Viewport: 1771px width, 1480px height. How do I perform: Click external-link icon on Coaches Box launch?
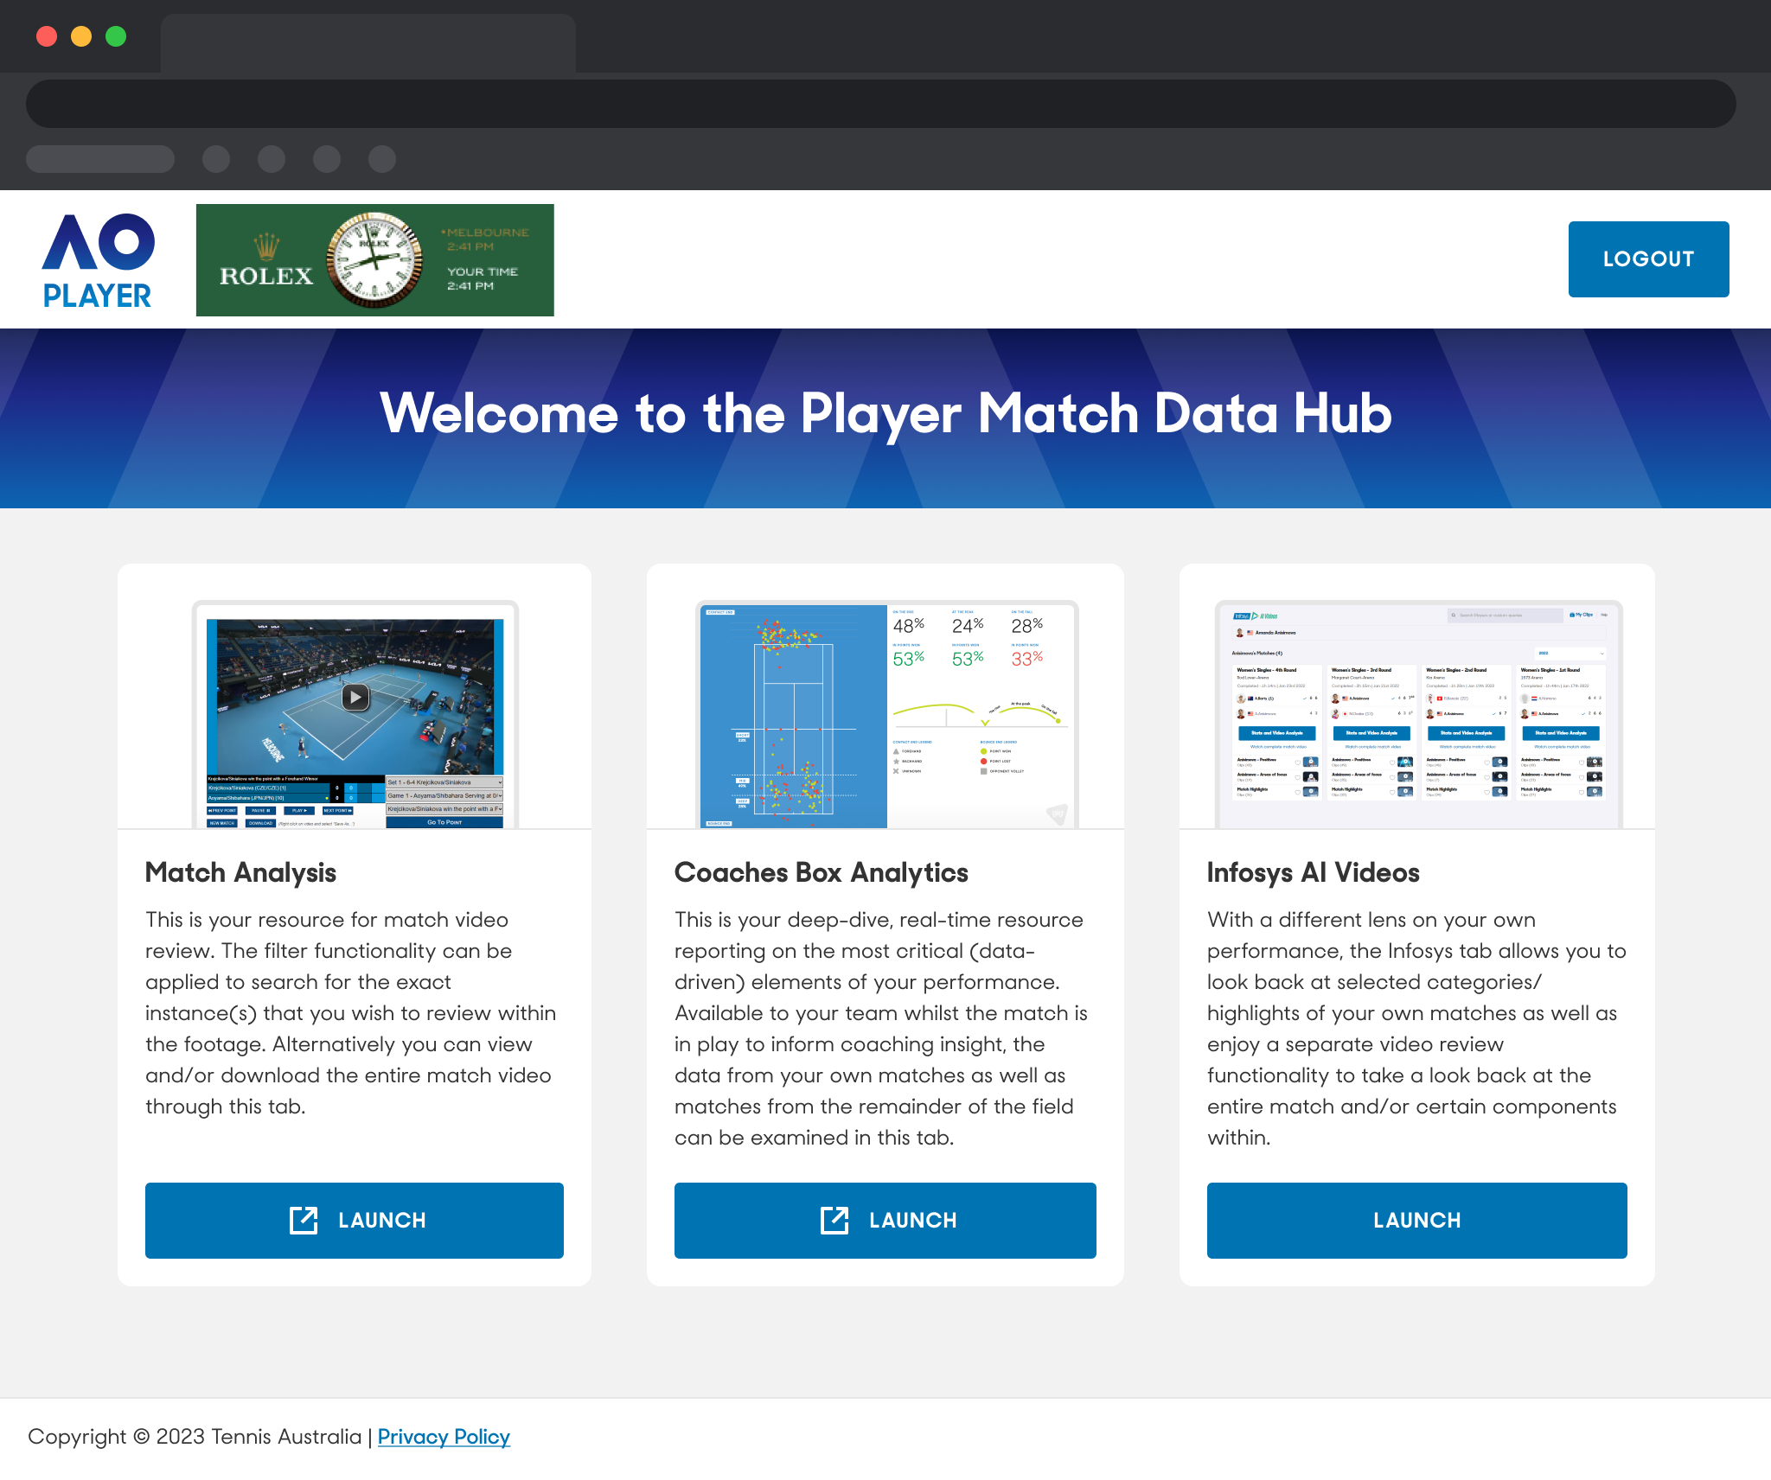834,1220
